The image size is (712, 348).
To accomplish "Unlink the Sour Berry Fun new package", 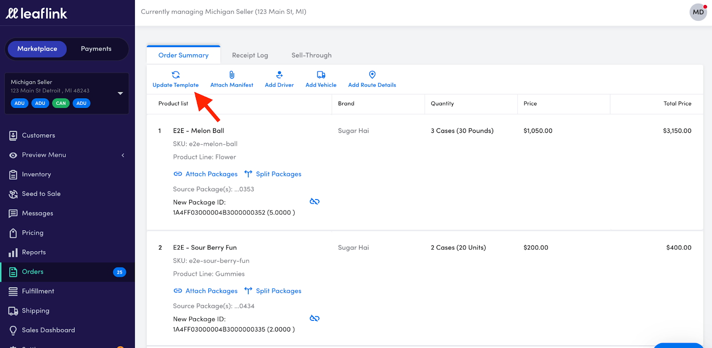I will coord(315,318).
